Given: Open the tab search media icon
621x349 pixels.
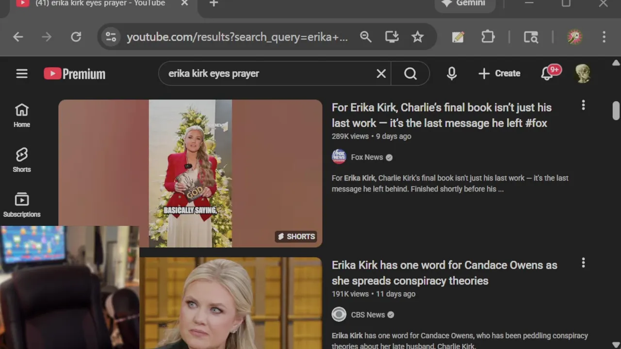Looking at the screenshot, I should click(x=531, y=37).
